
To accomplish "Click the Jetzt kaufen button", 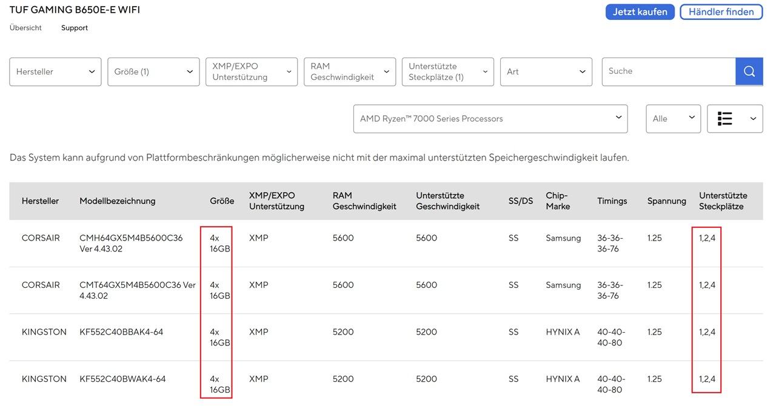I will click(x=640, y=12).
